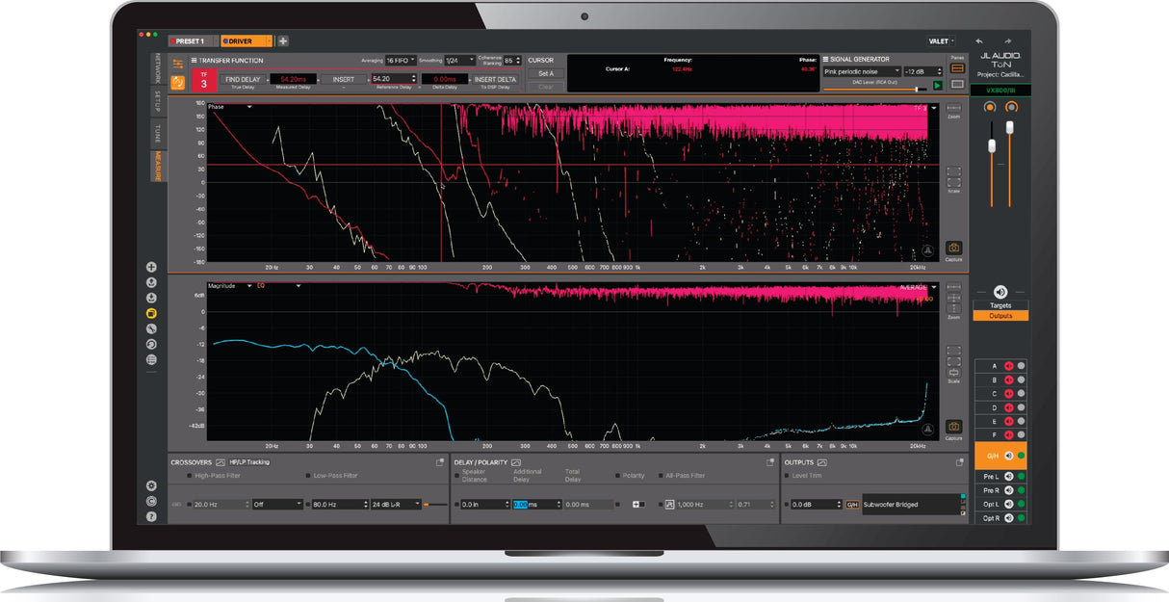The image size is (1169, 602).
Task: Select the PRESET 1 tab at the top
Action: (x=191, y=40)
